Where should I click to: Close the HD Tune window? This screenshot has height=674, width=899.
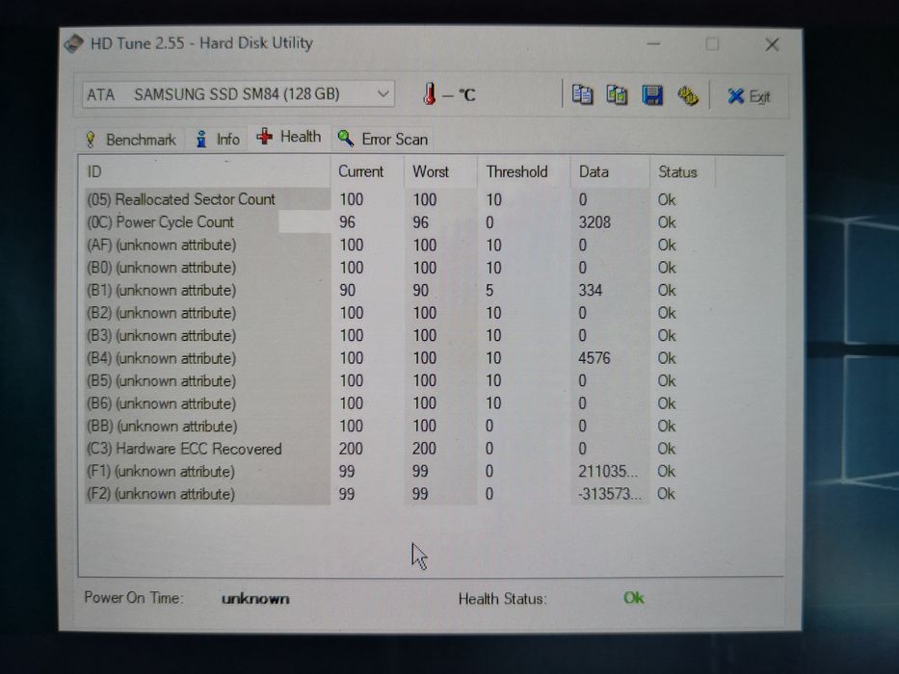772,44
